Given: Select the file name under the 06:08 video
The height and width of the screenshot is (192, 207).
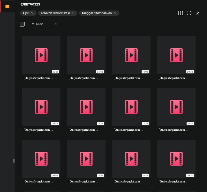Looking at the screenshot, I should click(38, 182).
